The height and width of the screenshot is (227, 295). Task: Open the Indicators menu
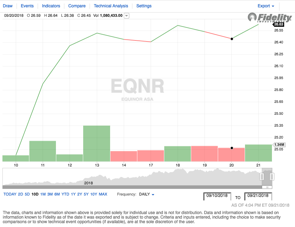(x=51, y=6)
